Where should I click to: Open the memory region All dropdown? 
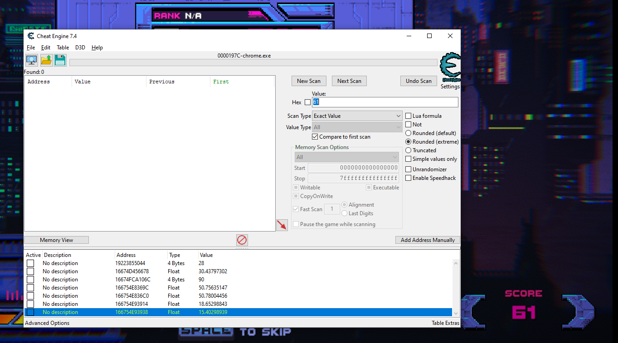(346, 157)
